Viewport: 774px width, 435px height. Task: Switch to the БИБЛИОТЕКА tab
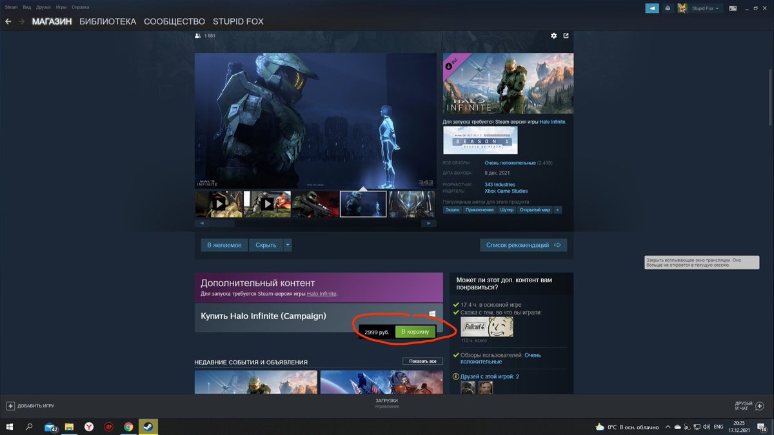point(108,21)
